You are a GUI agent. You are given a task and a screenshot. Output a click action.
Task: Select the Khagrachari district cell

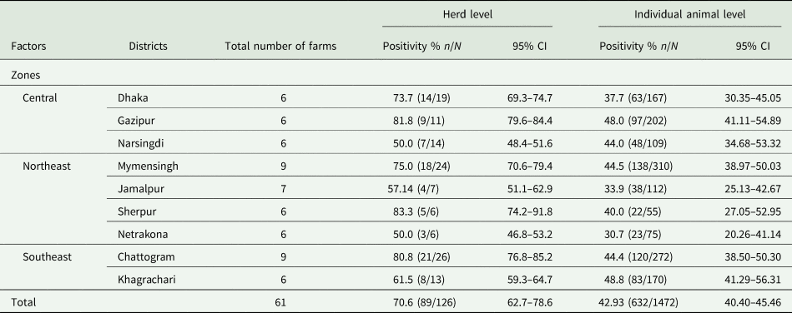tap(147, 280)
